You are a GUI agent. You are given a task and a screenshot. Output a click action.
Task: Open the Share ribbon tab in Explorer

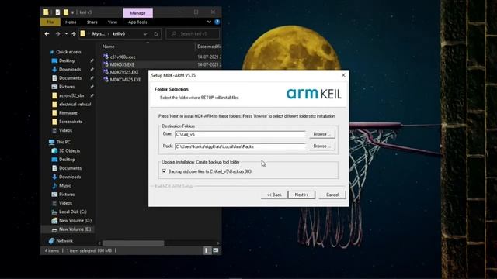92,22
